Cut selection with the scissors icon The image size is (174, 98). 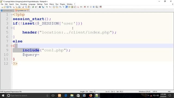click(23, 7)
